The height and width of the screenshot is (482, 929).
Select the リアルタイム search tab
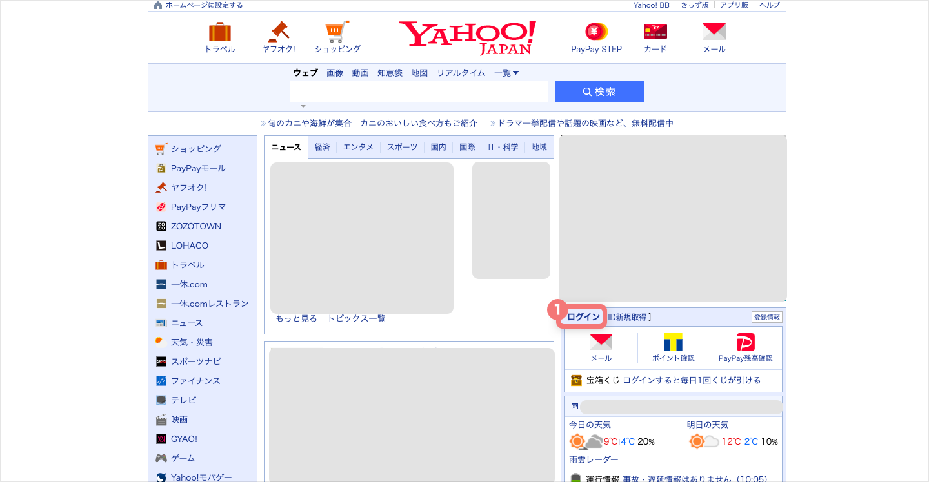(461, 73)
